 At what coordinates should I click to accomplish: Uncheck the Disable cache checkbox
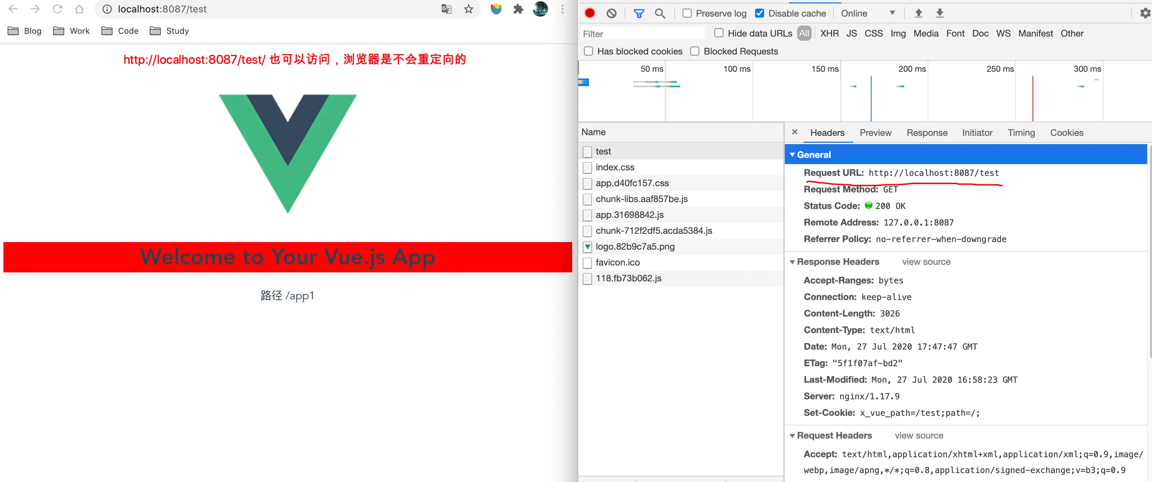tap(759, 13)
